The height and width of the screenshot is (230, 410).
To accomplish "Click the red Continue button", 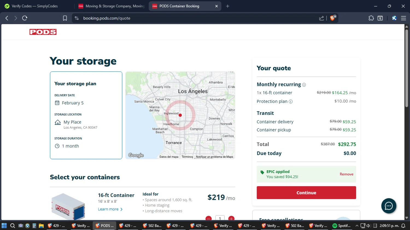I will pyautogui.click(x=306, y=193).
